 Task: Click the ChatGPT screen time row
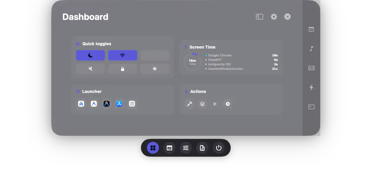241,60
